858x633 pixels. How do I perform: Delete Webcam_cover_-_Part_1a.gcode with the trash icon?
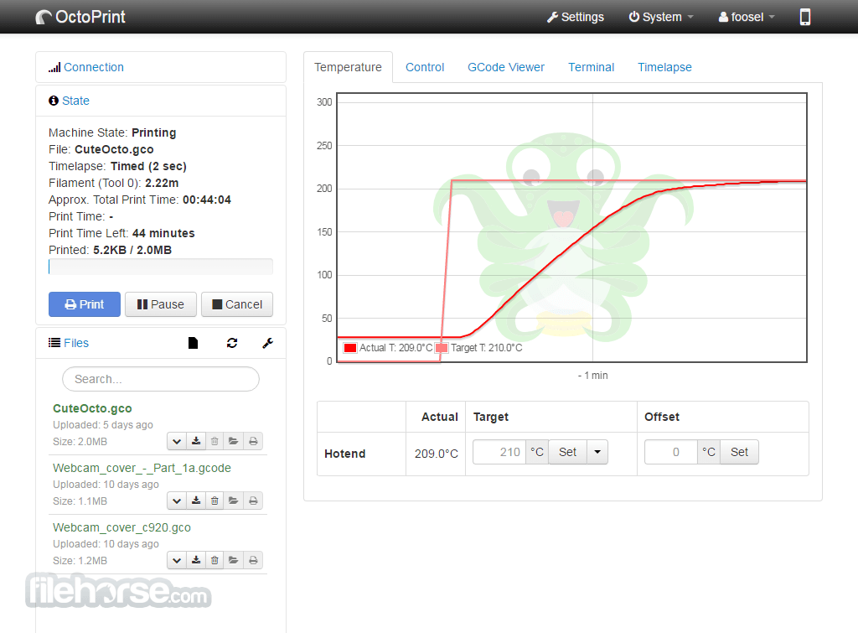click(x=214, y=501)
